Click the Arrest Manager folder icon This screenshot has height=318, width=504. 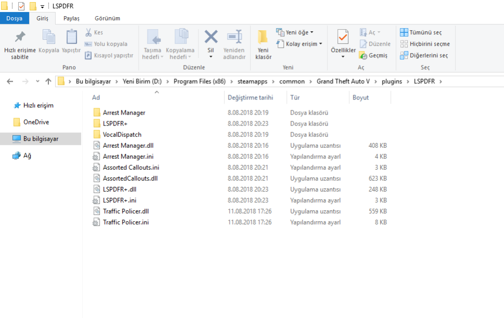[x=97, y=112]
